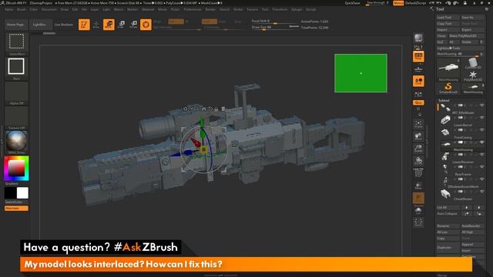Toggle the Local transformations button
Screen dimensions: 493x277
click(x=418, y=81)
